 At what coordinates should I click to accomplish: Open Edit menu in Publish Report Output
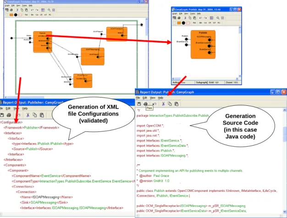145,98
